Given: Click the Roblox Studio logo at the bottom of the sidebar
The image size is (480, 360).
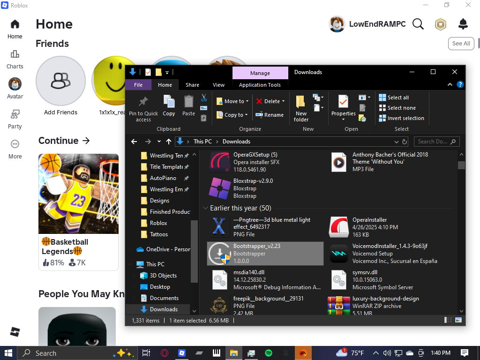Looking at the screenshot, I should pyautogui.click(x=15, y=331).
